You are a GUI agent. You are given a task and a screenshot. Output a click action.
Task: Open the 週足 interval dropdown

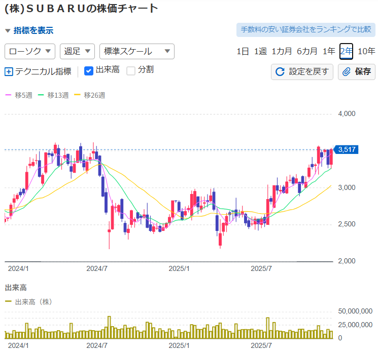[x=77, y=51]
